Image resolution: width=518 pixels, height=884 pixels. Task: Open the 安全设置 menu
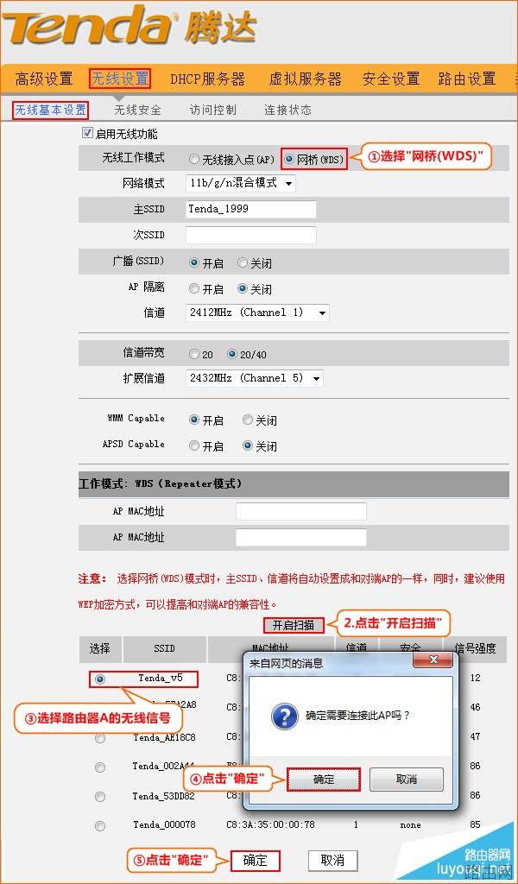coord(391,79)
